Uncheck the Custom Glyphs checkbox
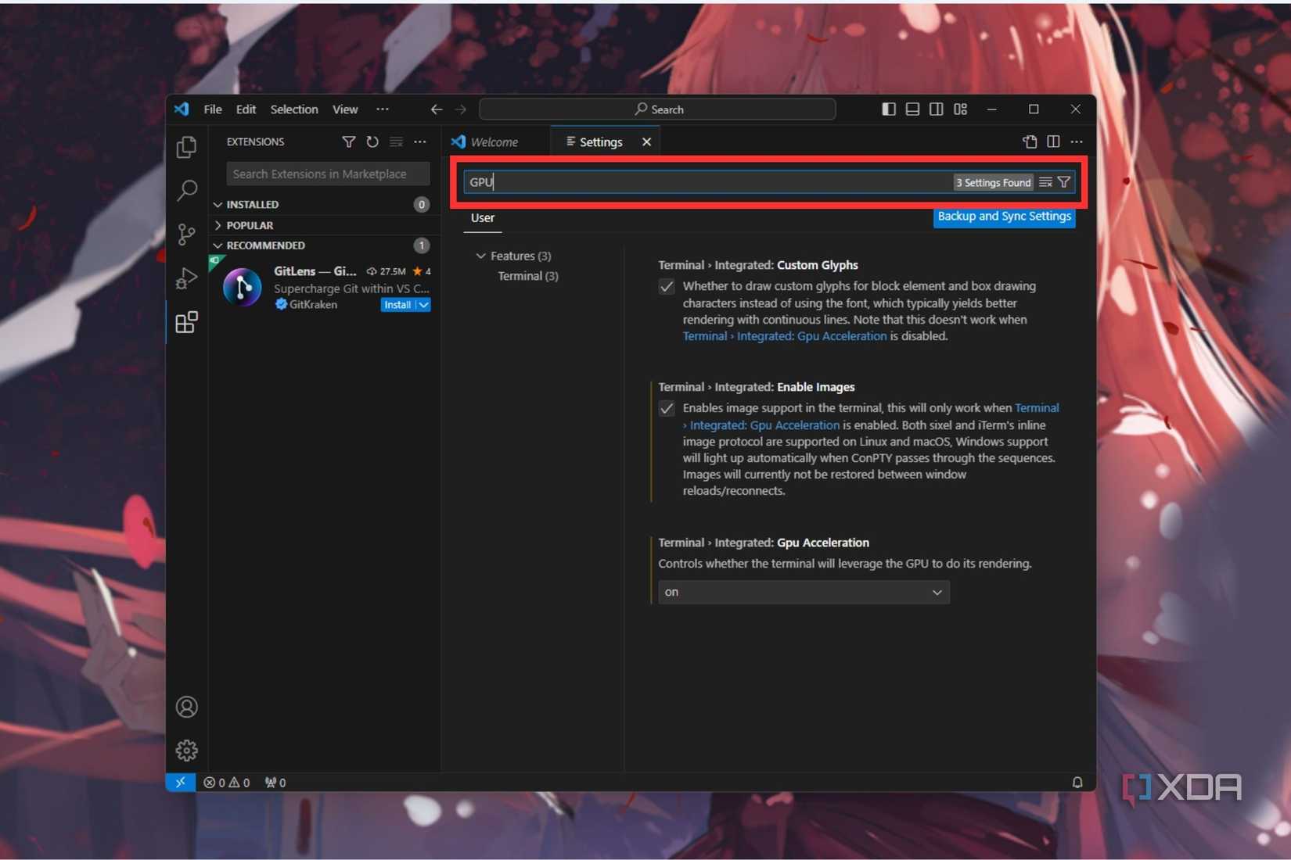 point(667,287)
